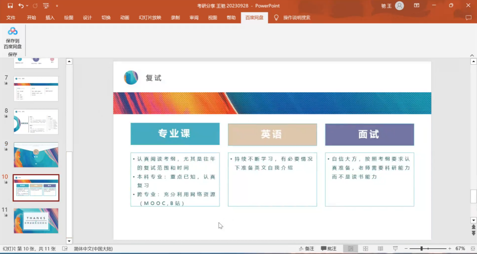This screenshot has height=254, width=477.
Task: Switch to Reading view in status bar
Action: tap(380, 249)
